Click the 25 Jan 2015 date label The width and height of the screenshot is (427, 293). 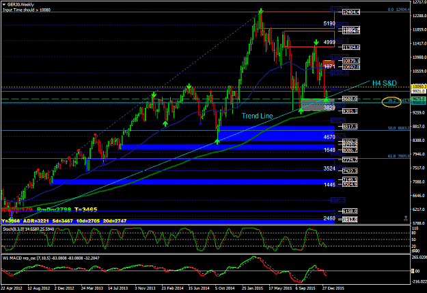pos(252,288)
